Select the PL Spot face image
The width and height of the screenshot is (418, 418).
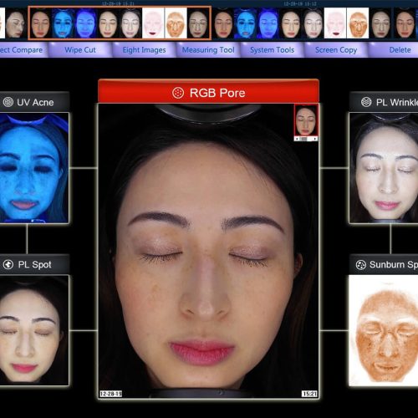coord(34,330)
